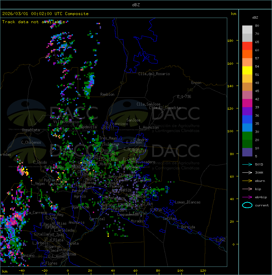Click the yellow eburn arrow in legend
This screenshot has height=275, width=272.
click(247, 181)
